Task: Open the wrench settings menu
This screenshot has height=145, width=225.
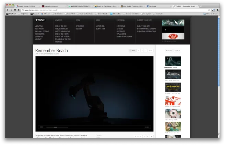Action: click(x=217, y=10)
